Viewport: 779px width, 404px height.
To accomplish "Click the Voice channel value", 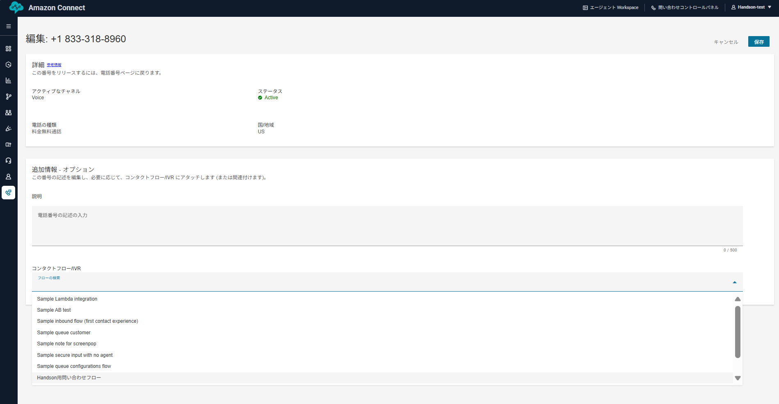I will coord(38,98).
